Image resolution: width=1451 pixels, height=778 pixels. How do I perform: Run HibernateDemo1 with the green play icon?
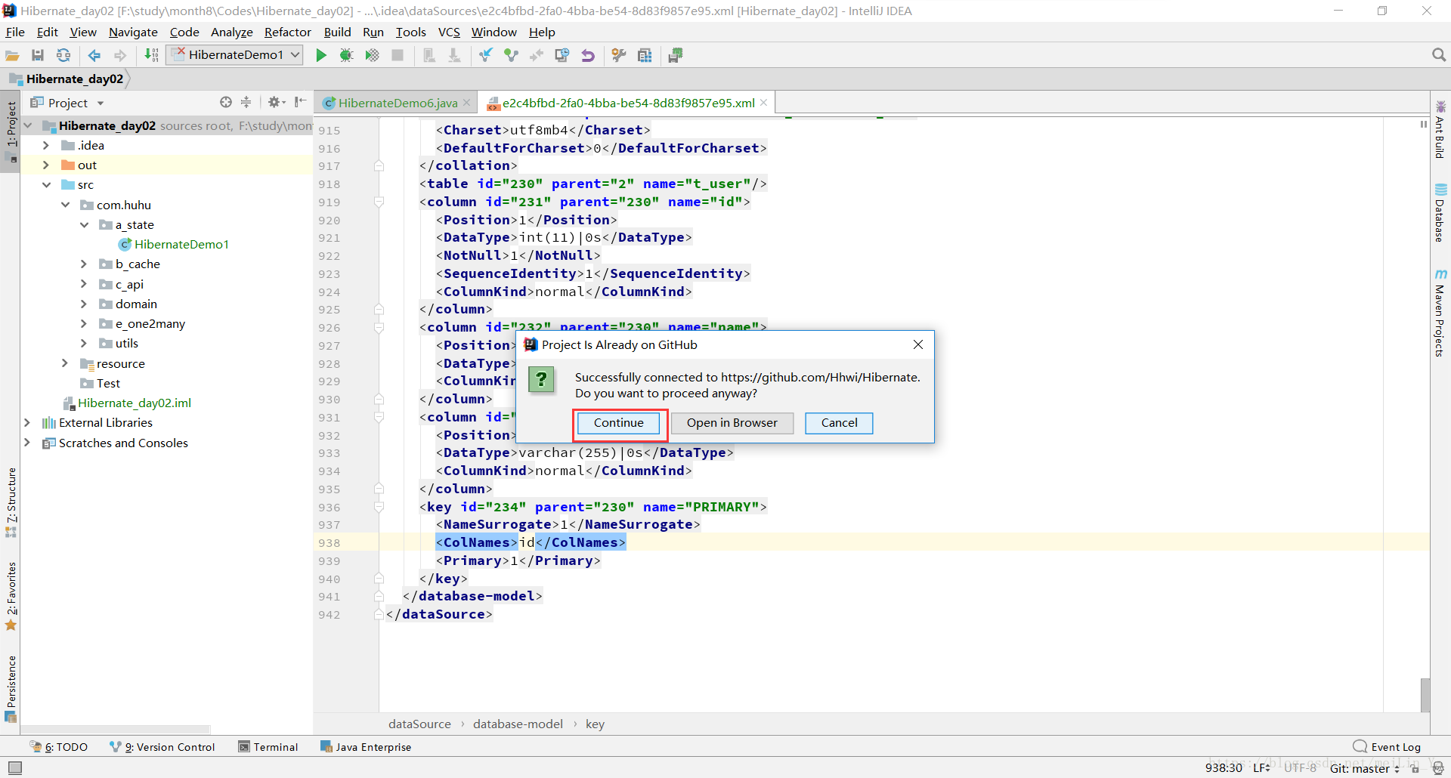(x=321, y=55)
